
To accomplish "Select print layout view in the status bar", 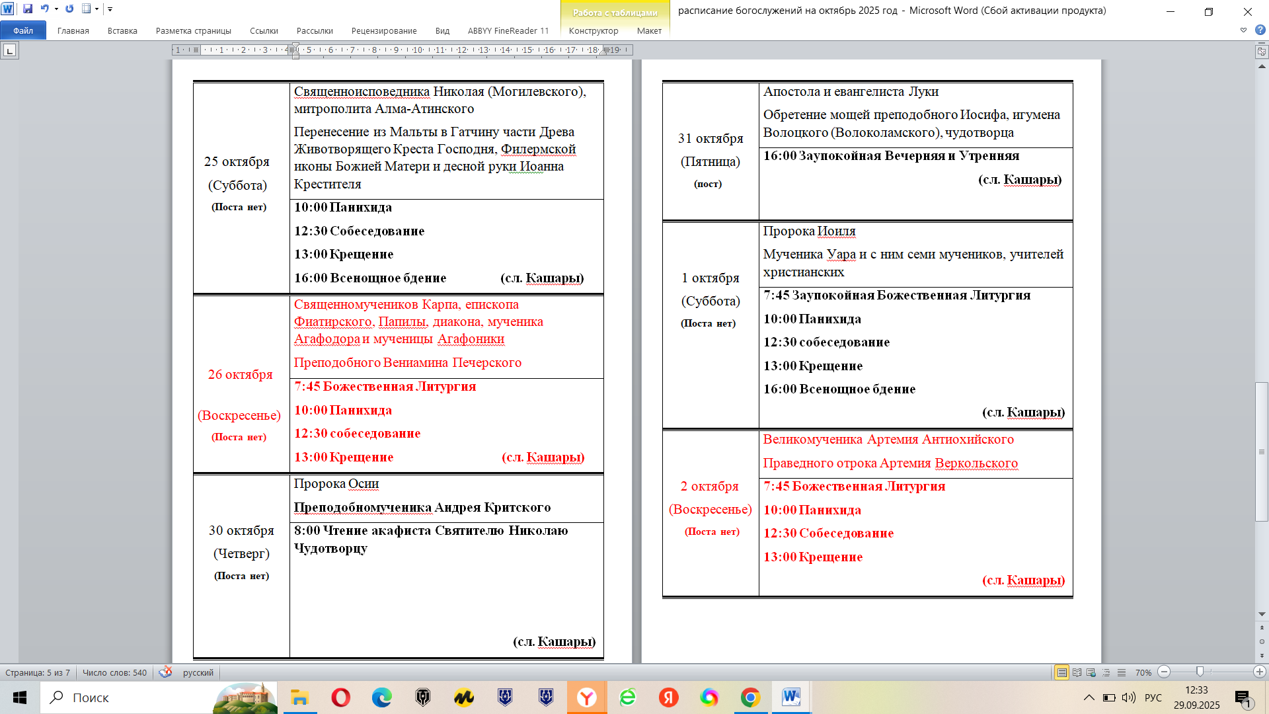I will pos(1062,672).
